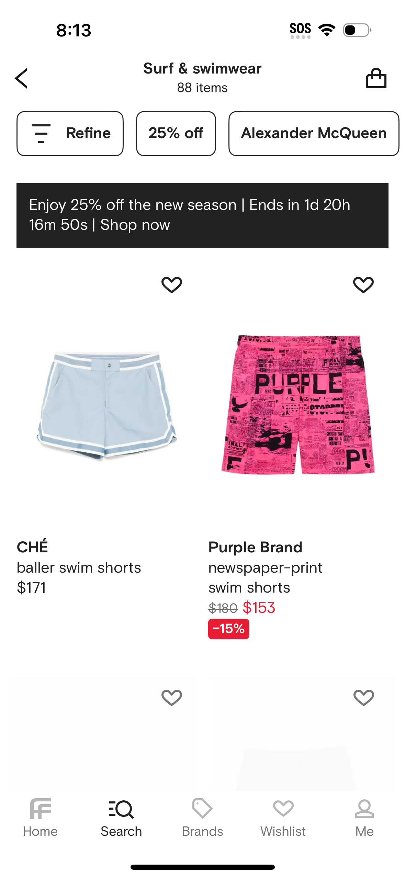View the pink Purple Brand shorts image
Image resolution: width=405 pixels, height=878 pixels.
pos(298,405)
